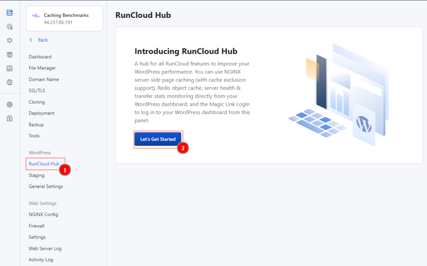This screenshot has width=427, height=266.
Task: View the Web Server Log
Action: click(45, 249)
